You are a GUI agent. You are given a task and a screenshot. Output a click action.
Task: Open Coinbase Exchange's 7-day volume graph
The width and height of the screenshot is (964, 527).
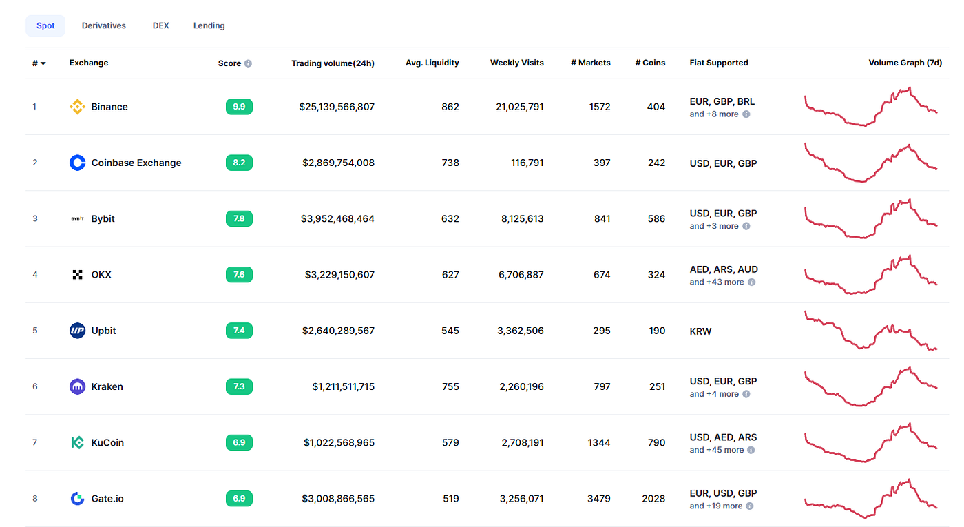(x=871, y=163)
